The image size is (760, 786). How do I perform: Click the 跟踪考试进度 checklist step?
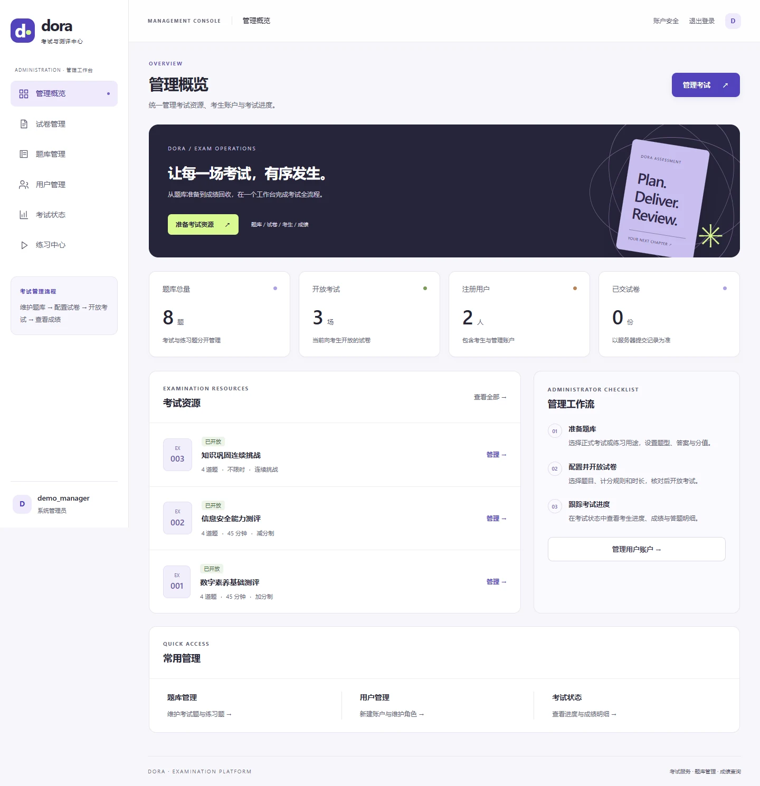[x=636, y=511]
